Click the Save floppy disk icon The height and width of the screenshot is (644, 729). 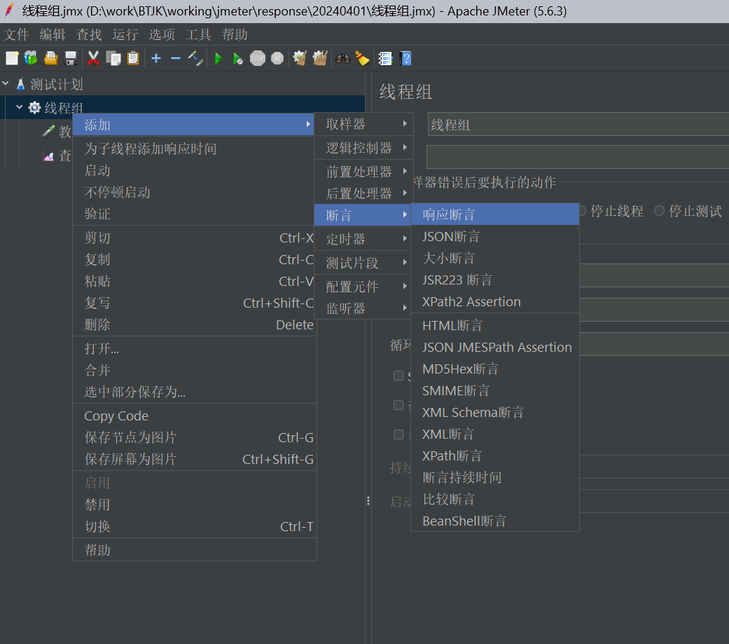[70, 58]
